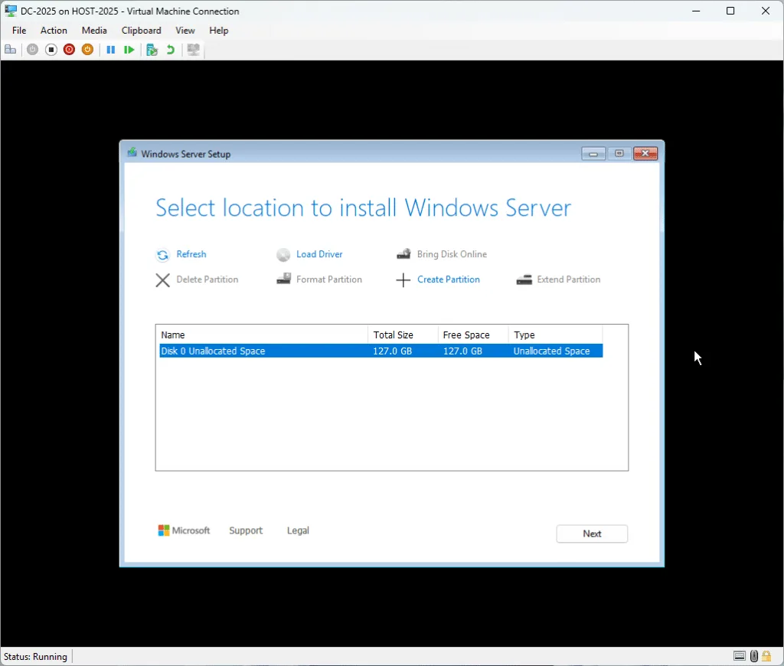
Task: Click the Format Partition icon
Action: point(283,279)
